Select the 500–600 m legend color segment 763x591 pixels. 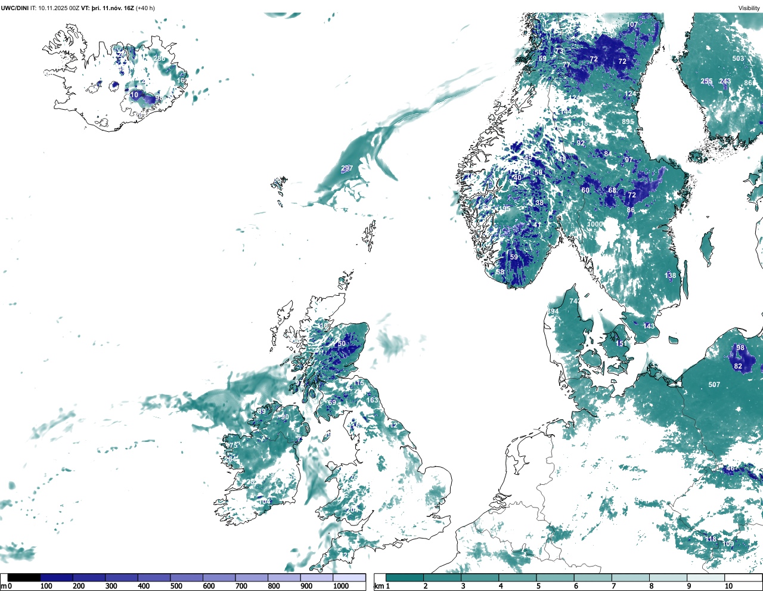[187, 578]
